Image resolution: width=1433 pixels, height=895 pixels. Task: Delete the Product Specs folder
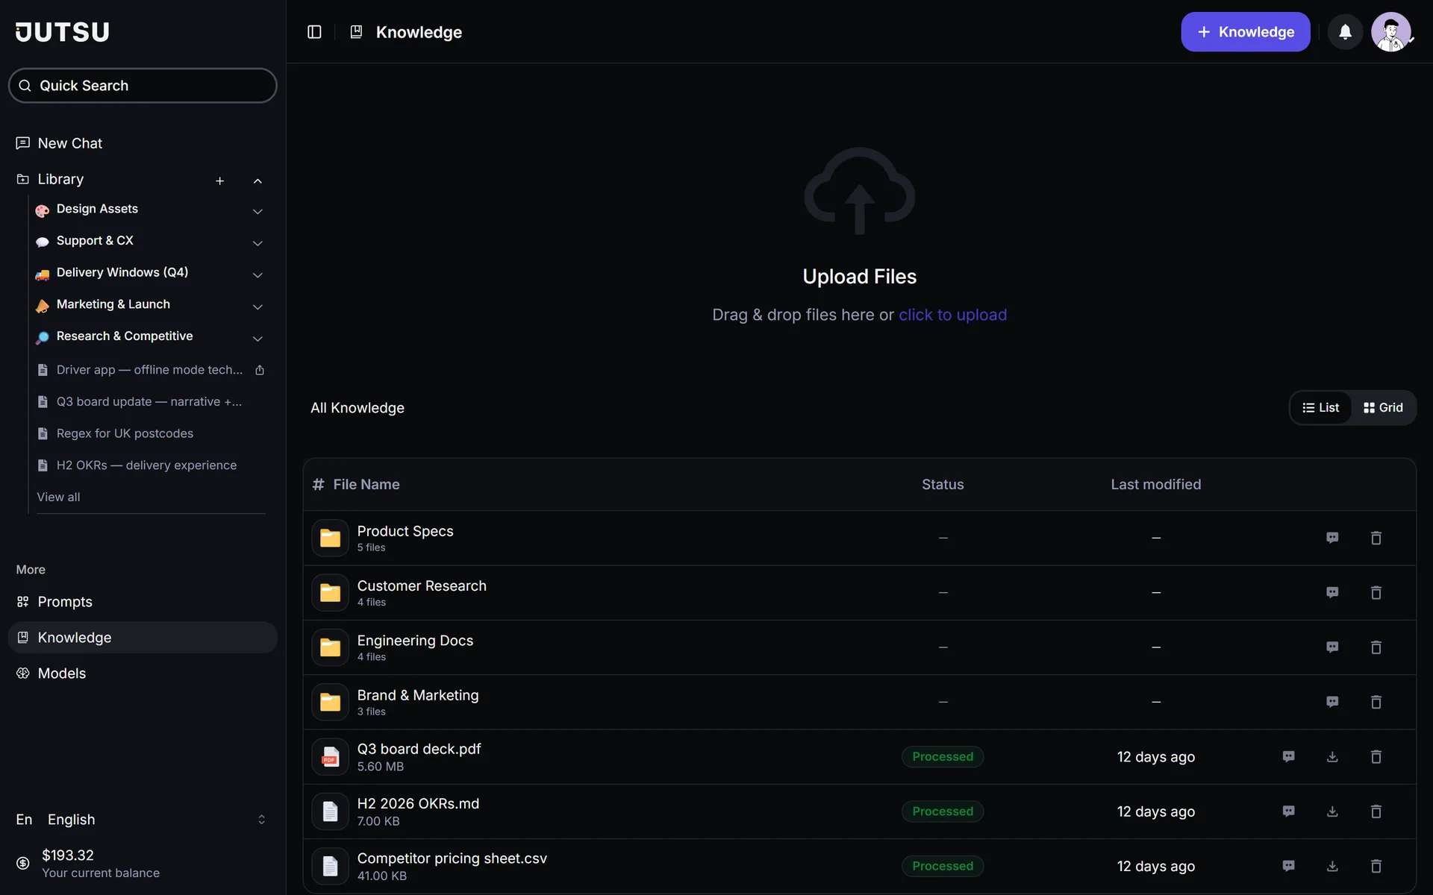coord(1376,538)
